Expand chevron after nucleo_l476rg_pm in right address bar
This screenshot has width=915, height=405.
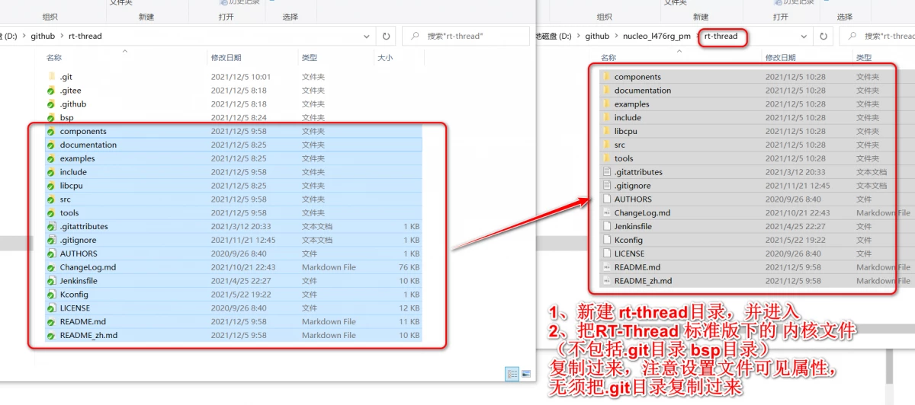697,36
